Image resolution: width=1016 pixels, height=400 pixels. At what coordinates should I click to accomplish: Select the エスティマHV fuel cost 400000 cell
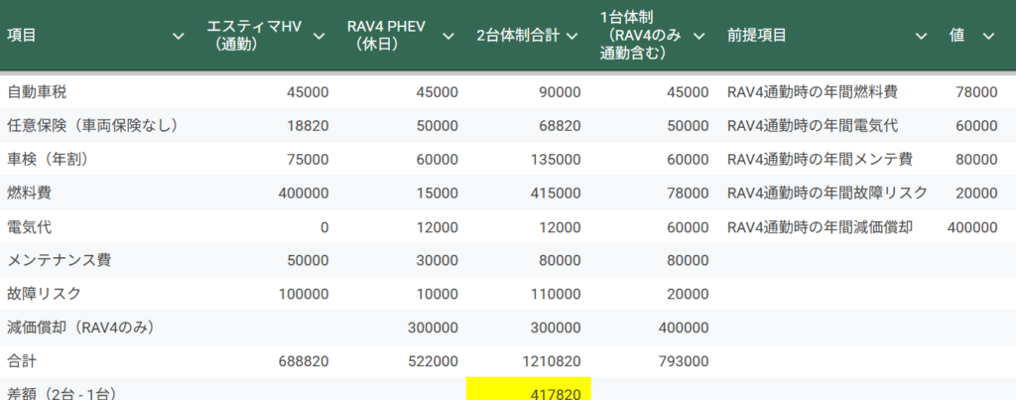[307, 193]
